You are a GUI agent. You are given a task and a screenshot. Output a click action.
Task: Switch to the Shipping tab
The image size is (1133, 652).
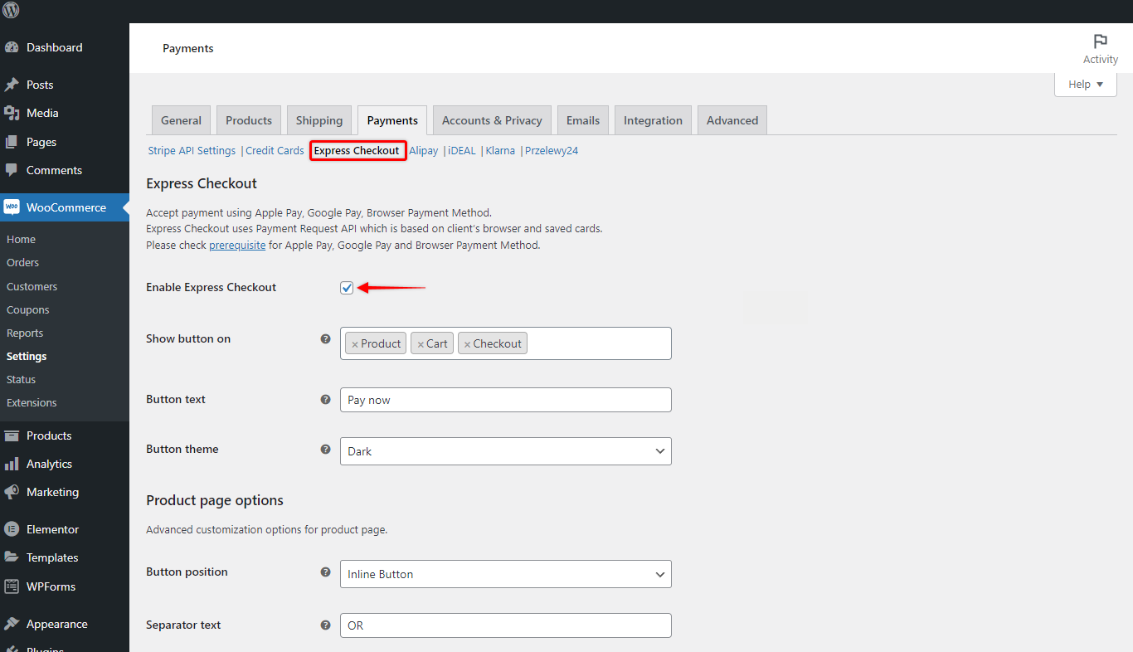pyautogui.click(x=319, y=120)
